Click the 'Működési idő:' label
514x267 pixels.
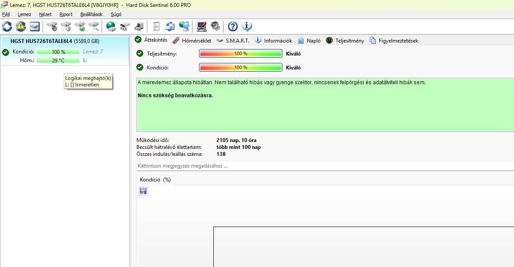coord(153,140)
